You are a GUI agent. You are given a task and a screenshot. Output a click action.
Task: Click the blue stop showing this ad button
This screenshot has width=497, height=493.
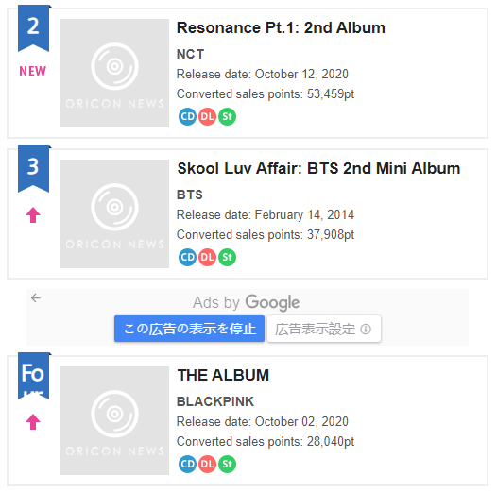[189, 329]
